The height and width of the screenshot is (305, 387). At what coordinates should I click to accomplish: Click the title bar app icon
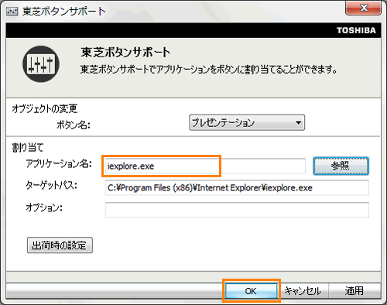[x=12, y=11]
